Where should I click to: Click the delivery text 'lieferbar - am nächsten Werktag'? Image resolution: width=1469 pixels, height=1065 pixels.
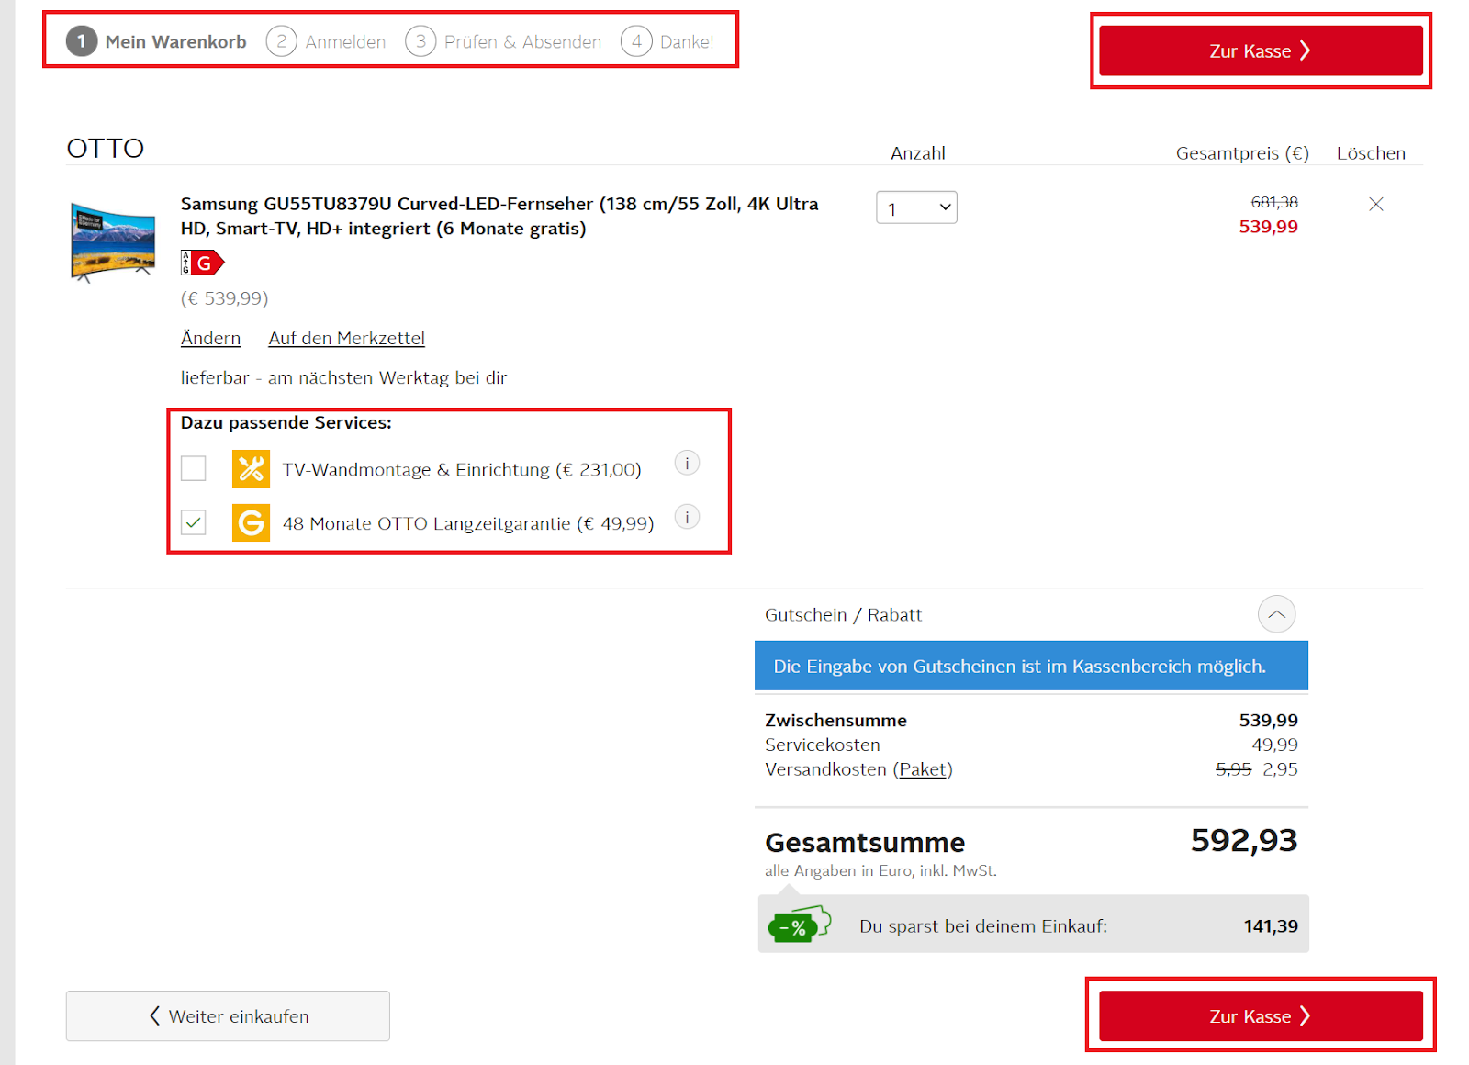point(343,377)
